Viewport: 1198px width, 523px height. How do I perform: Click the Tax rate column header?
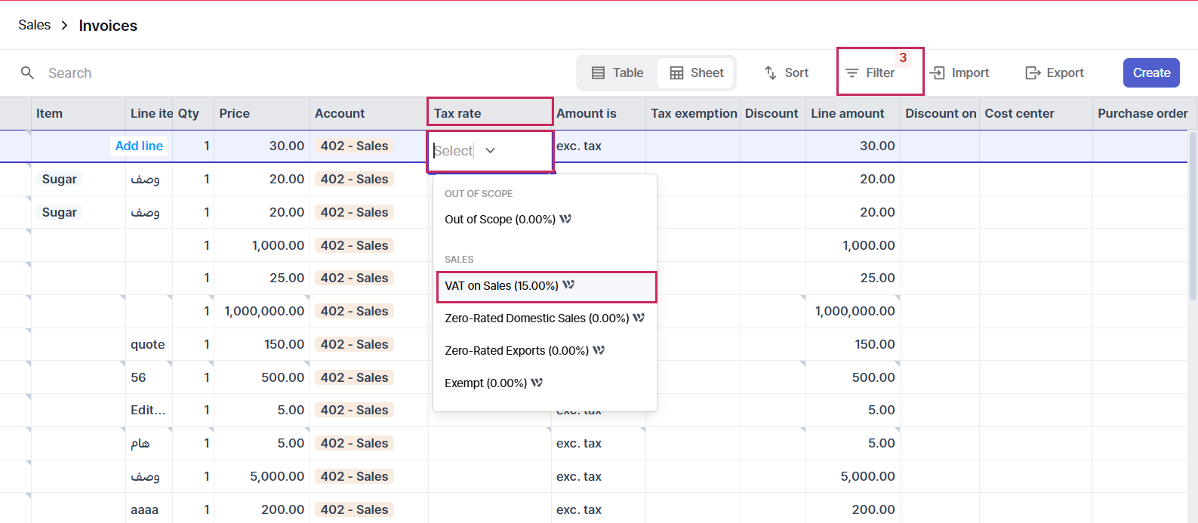(490, 112)
